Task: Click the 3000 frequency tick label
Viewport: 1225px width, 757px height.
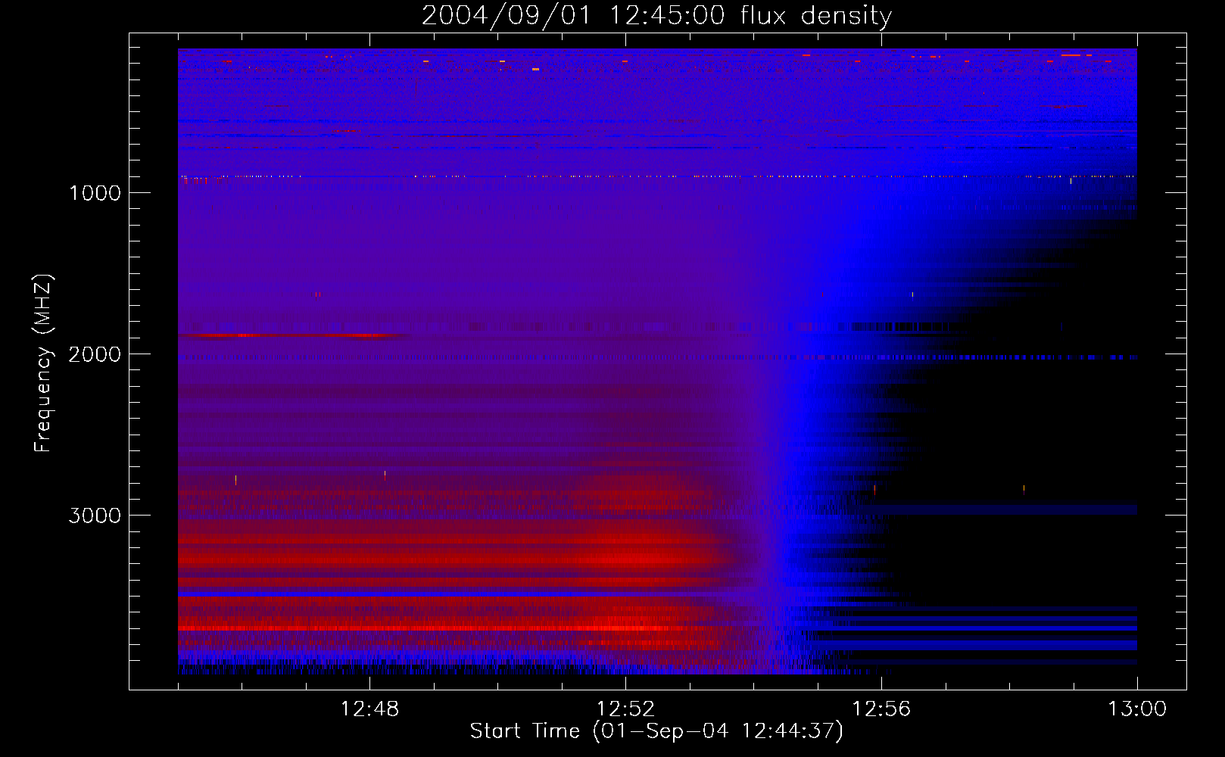Action: (x=95, y=516)
